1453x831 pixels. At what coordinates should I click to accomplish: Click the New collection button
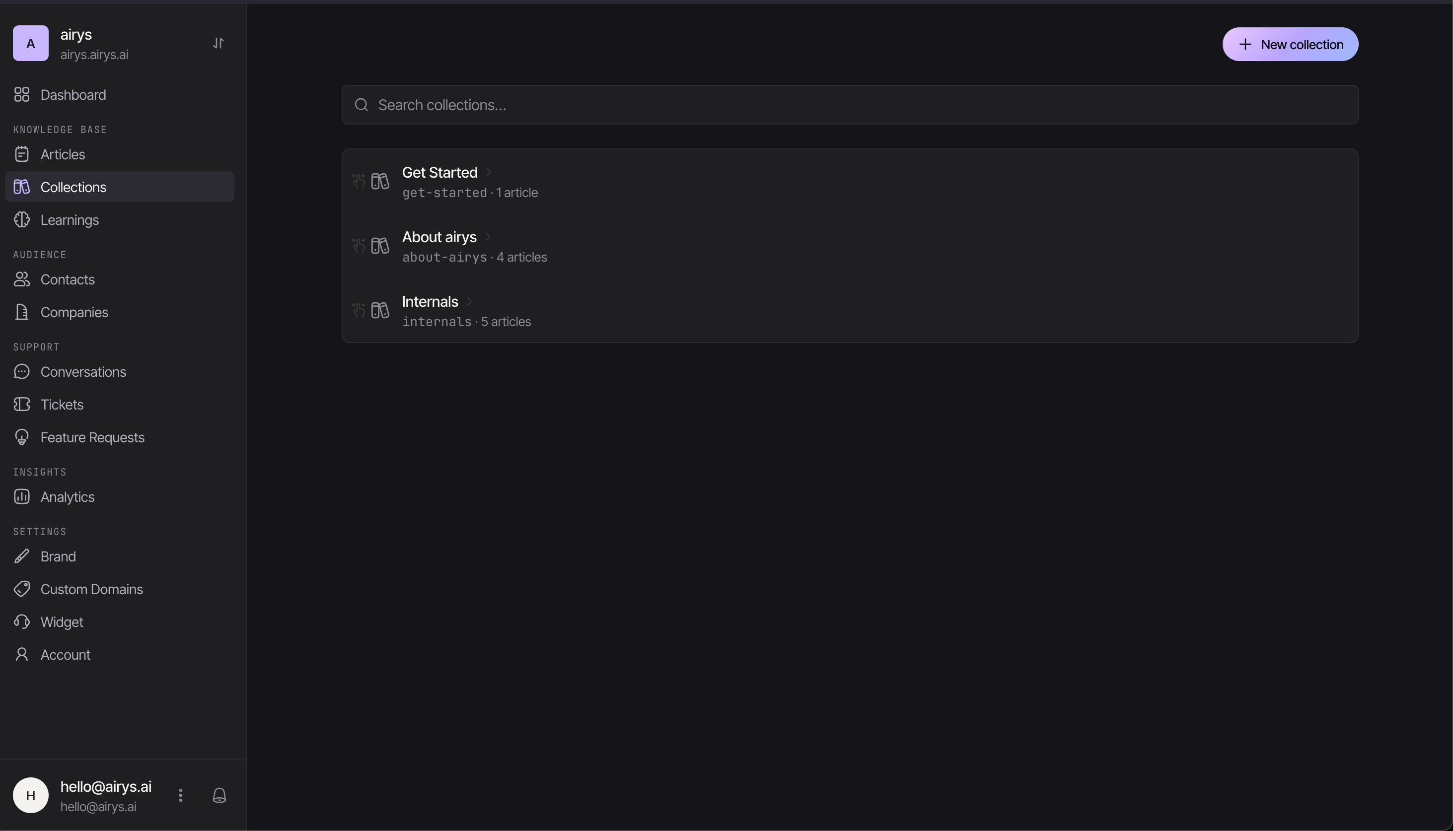1290,44
